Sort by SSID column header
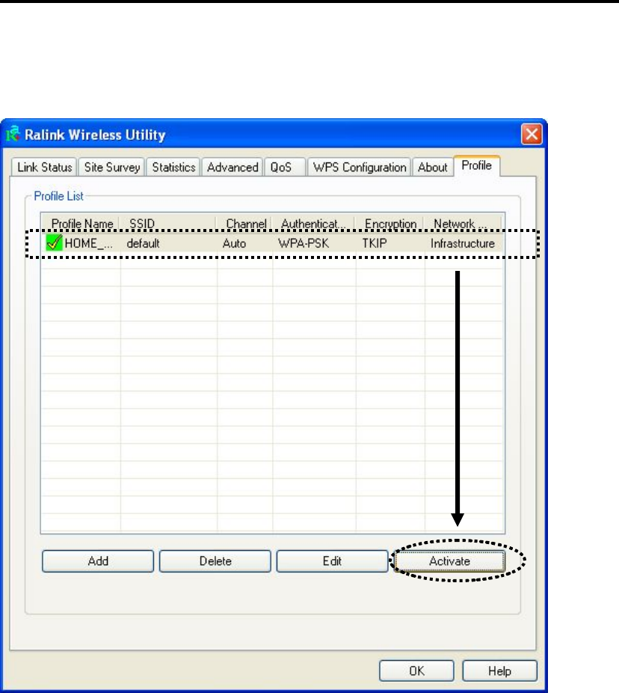This screenshot has height=693, width=619. [x=168, y=224]
